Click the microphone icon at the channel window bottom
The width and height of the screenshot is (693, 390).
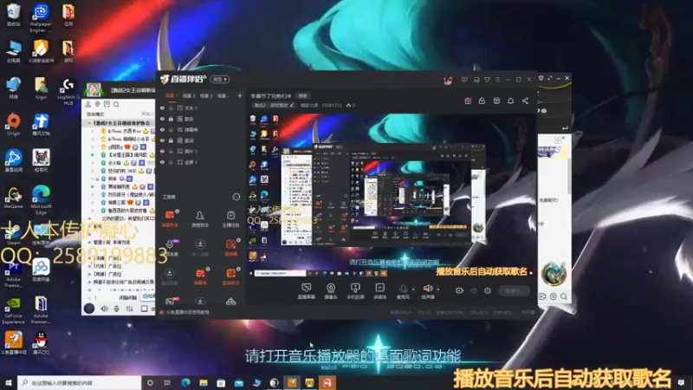(116, 309)
